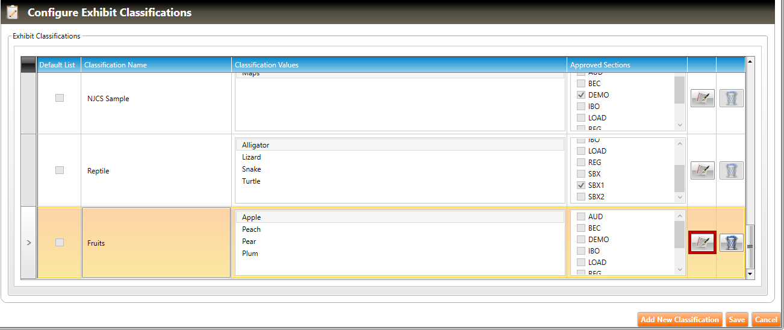784x330 pixels.
Task: Click delete trash icon for Fruits row
Action: pyautogui.click(x=731, y=243)
